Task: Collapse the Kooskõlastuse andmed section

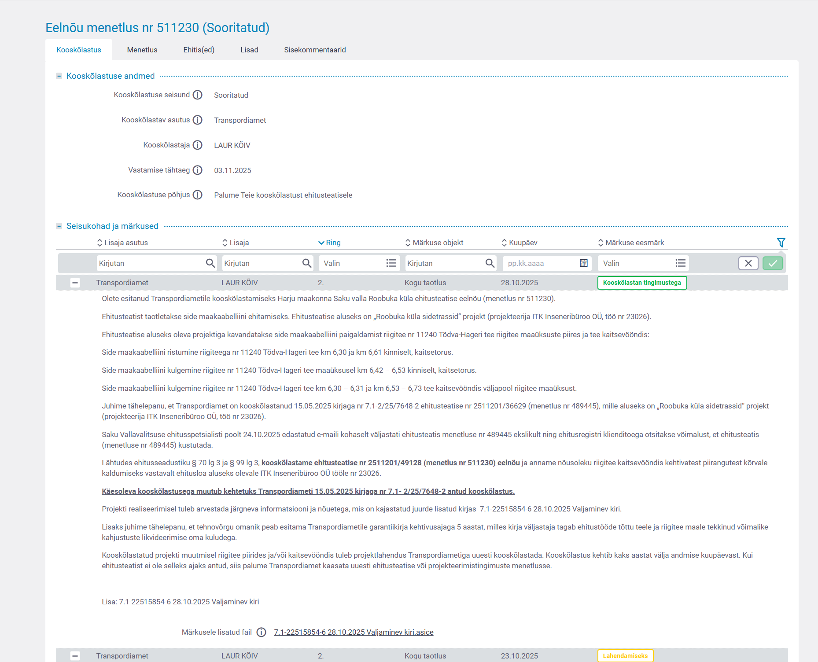Action: click(x=59, y=76)
